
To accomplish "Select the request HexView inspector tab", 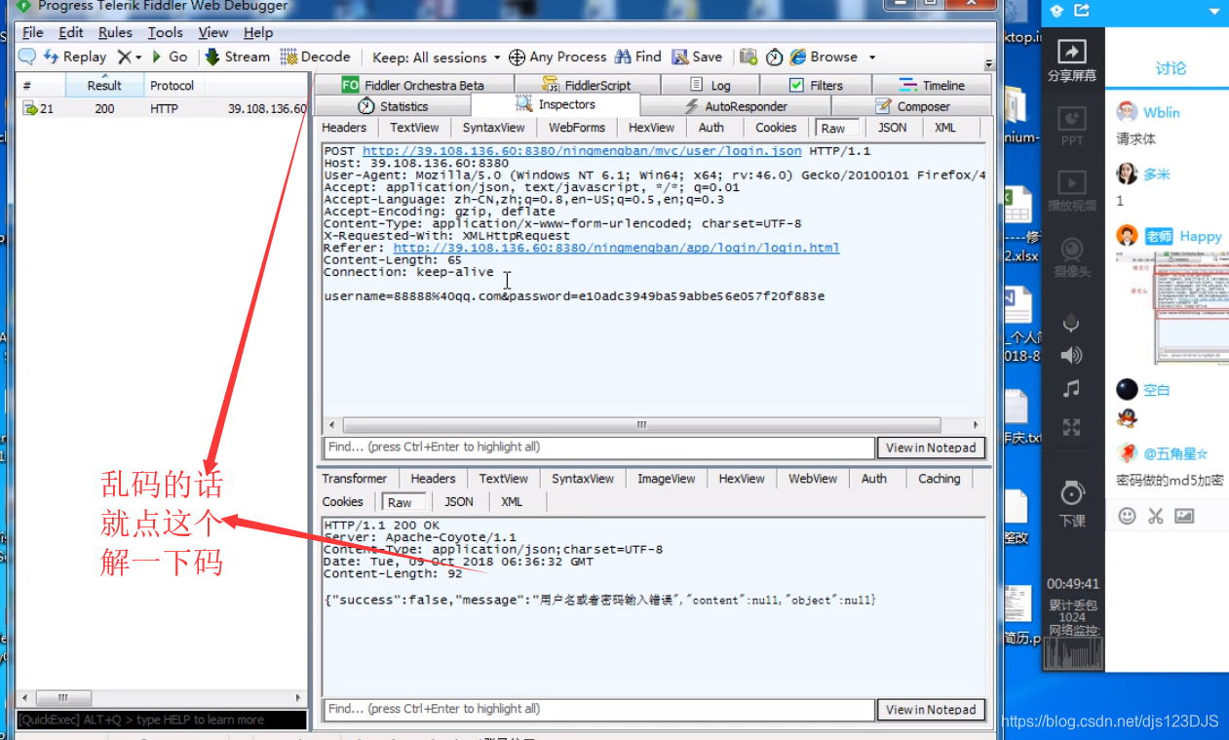I will (651, 128).
